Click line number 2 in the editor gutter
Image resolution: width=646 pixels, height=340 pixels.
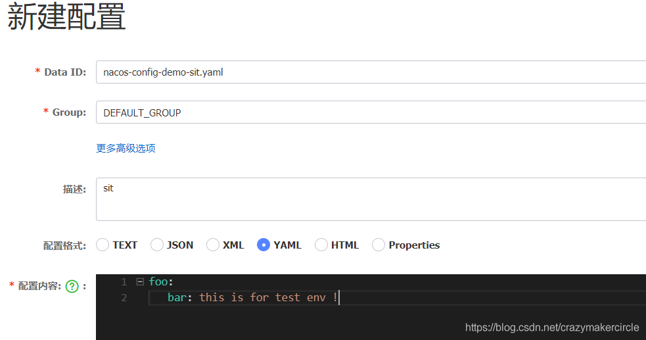click(x=123, y=298)
